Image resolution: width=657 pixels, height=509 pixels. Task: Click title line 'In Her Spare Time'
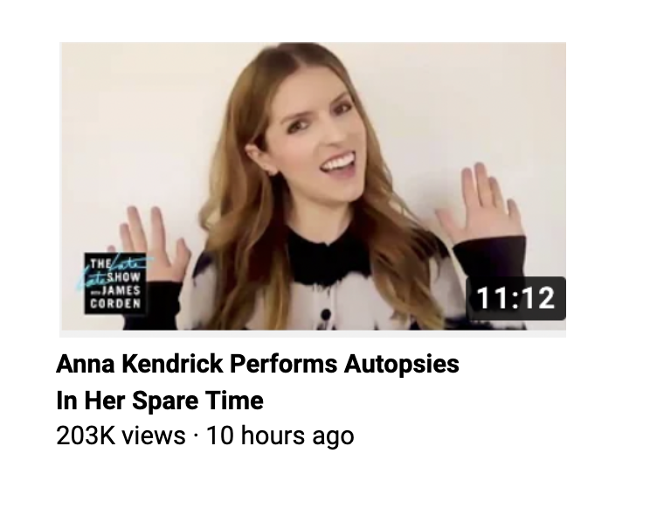point(160,401)
